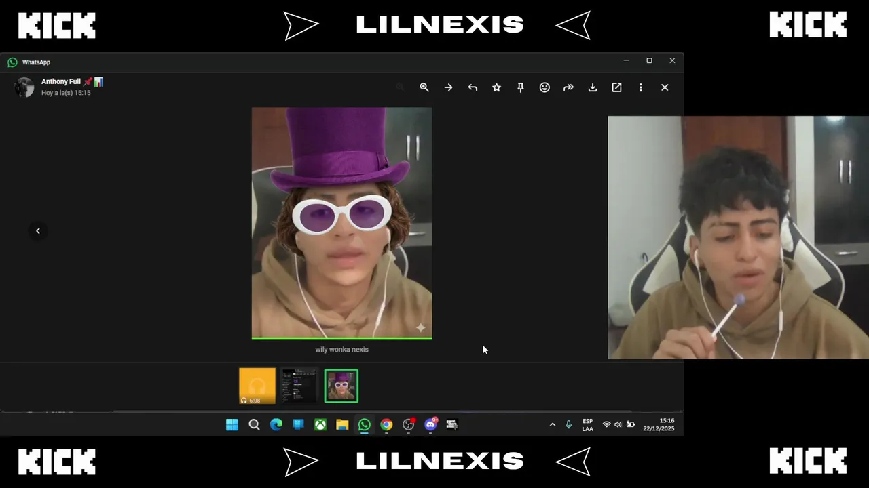Open the clock showing 15:16 22/12/2025
The image size is (869, 488).
click(x=659, y=425)
